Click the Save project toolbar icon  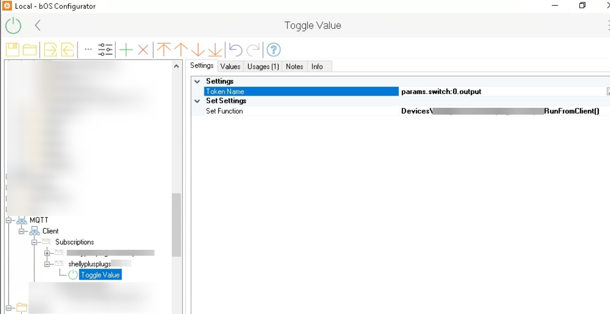12,49
